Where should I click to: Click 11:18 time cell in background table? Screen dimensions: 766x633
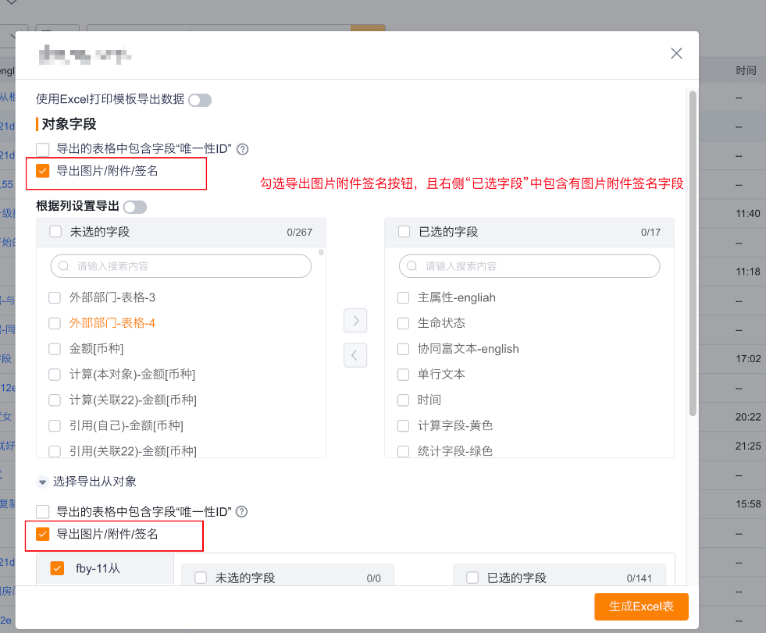[x=747, y=272]
